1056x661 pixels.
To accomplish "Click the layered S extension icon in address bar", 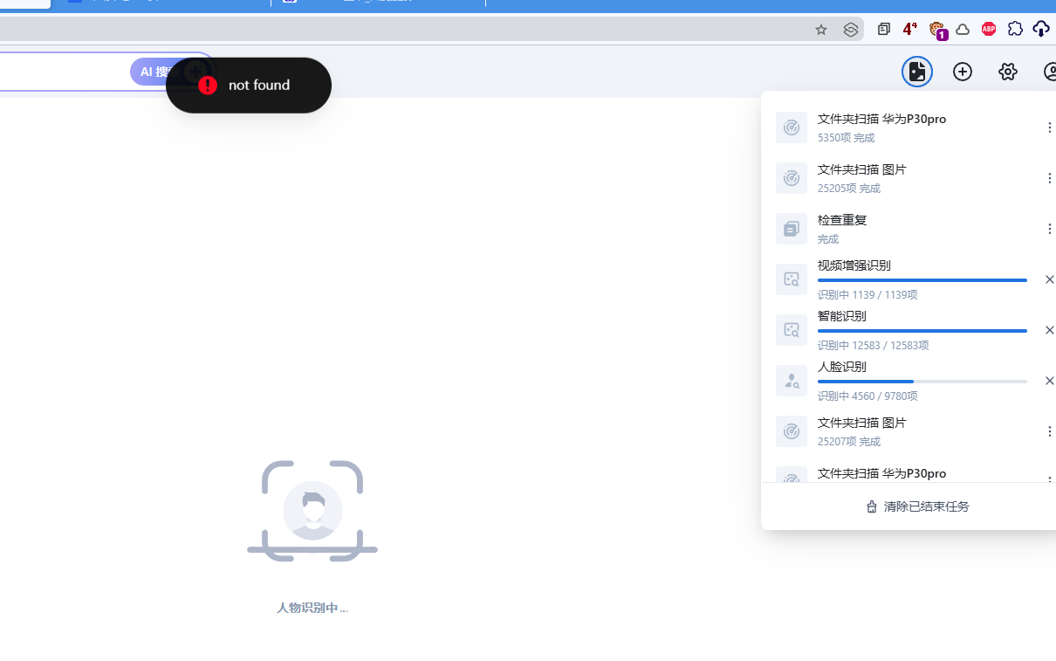I will 851,30.
